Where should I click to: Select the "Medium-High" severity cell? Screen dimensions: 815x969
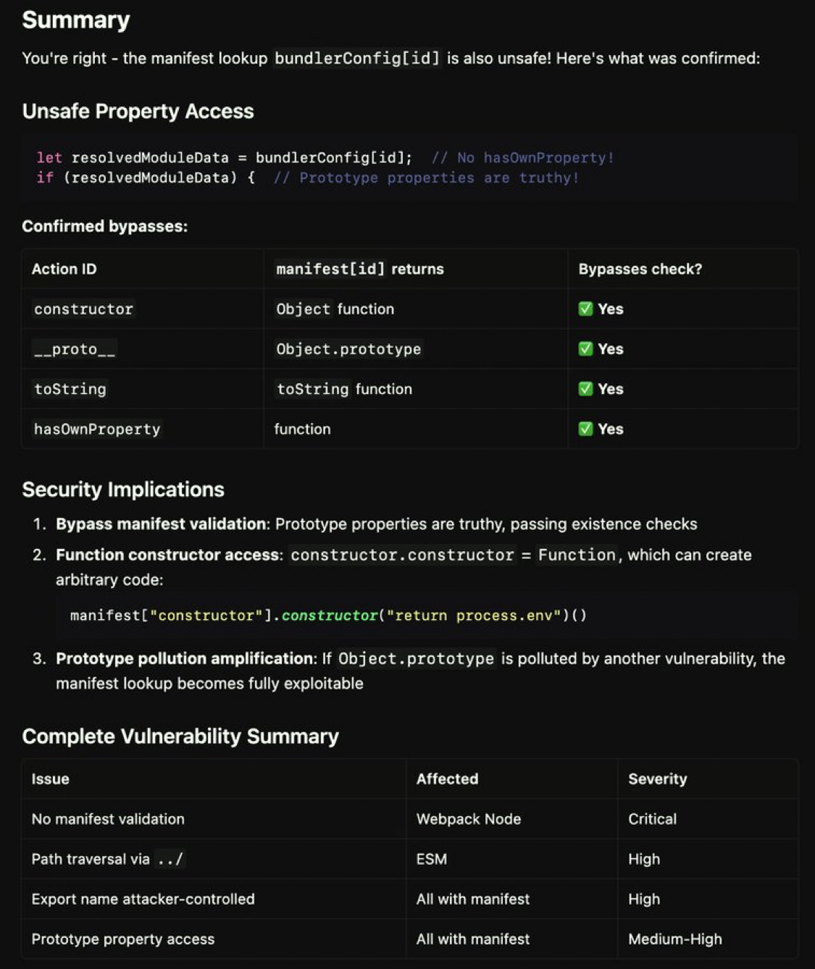pos(674,939)
